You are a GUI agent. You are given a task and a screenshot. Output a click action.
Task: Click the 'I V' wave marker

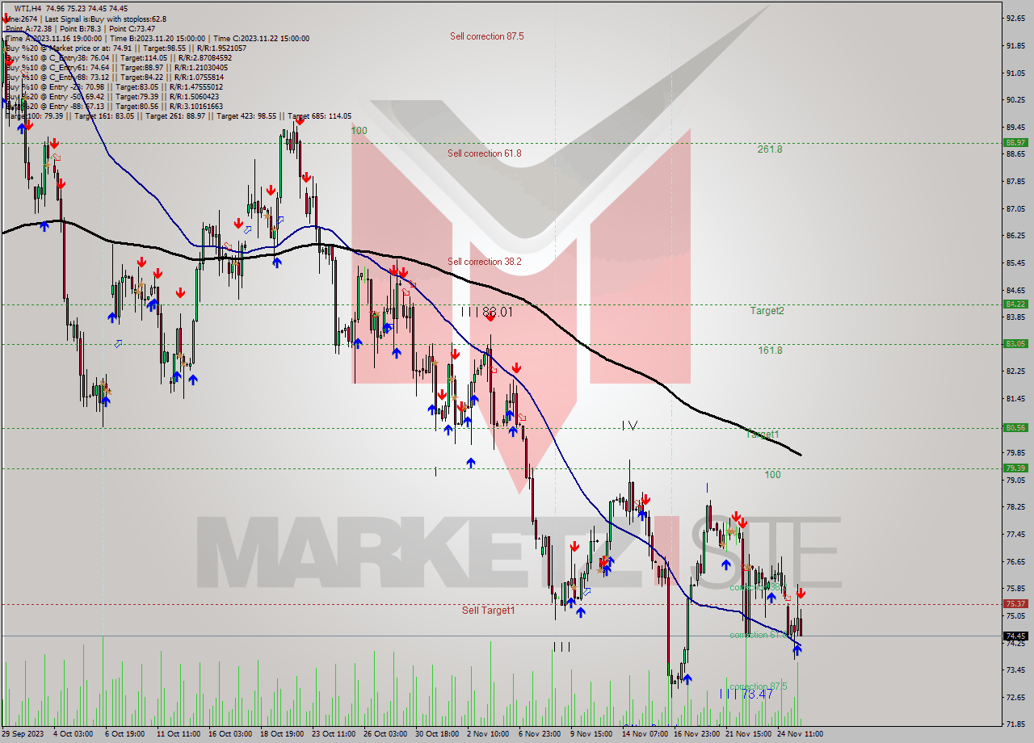coord(630,425)
